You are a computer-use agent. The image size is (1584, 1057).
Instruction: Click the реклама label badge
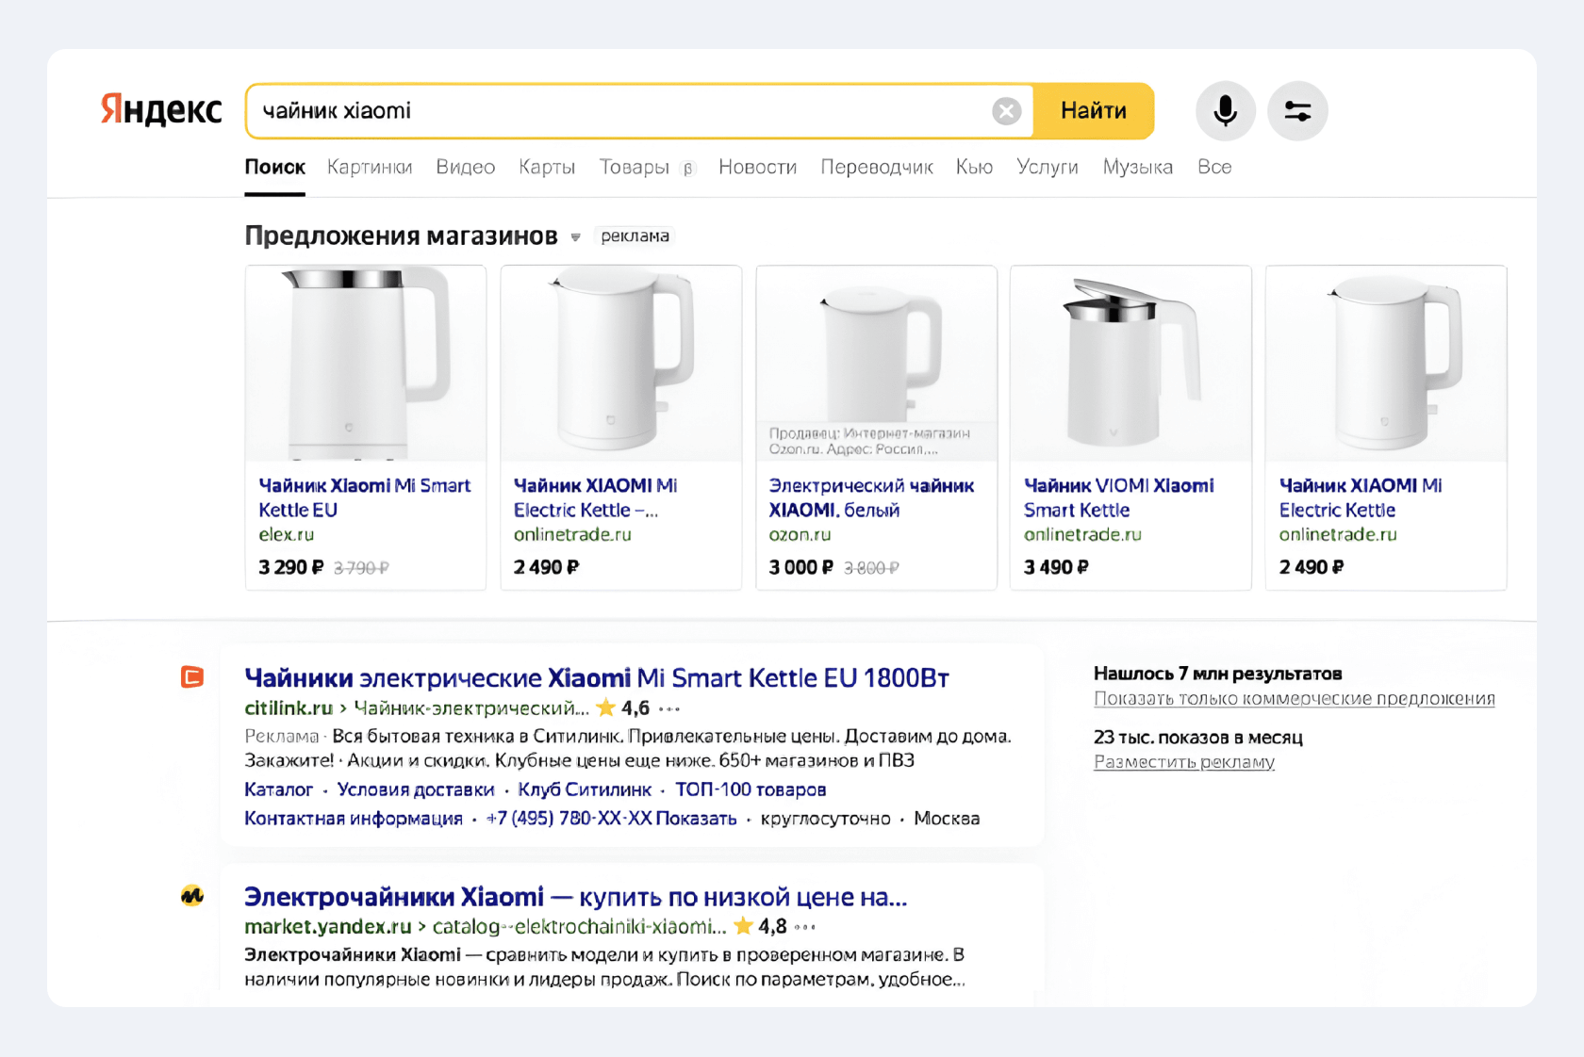635,236
